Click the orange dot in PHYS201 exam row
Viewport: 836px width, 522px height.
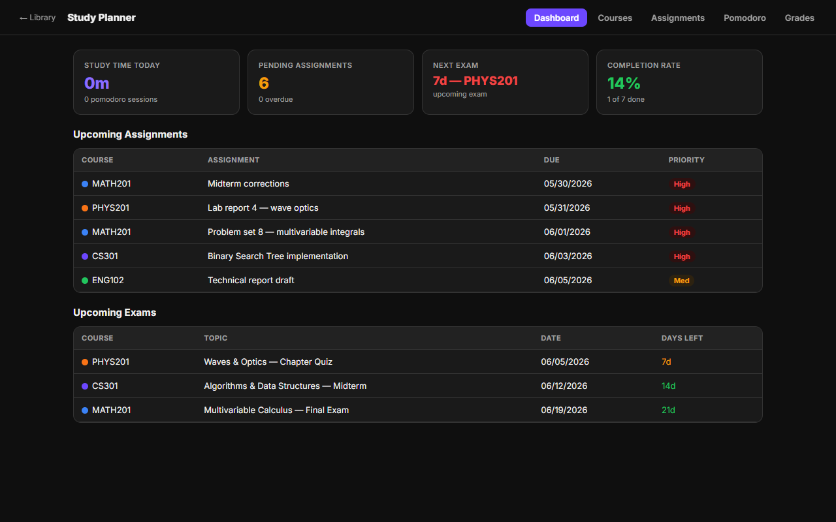pos(85,362)
